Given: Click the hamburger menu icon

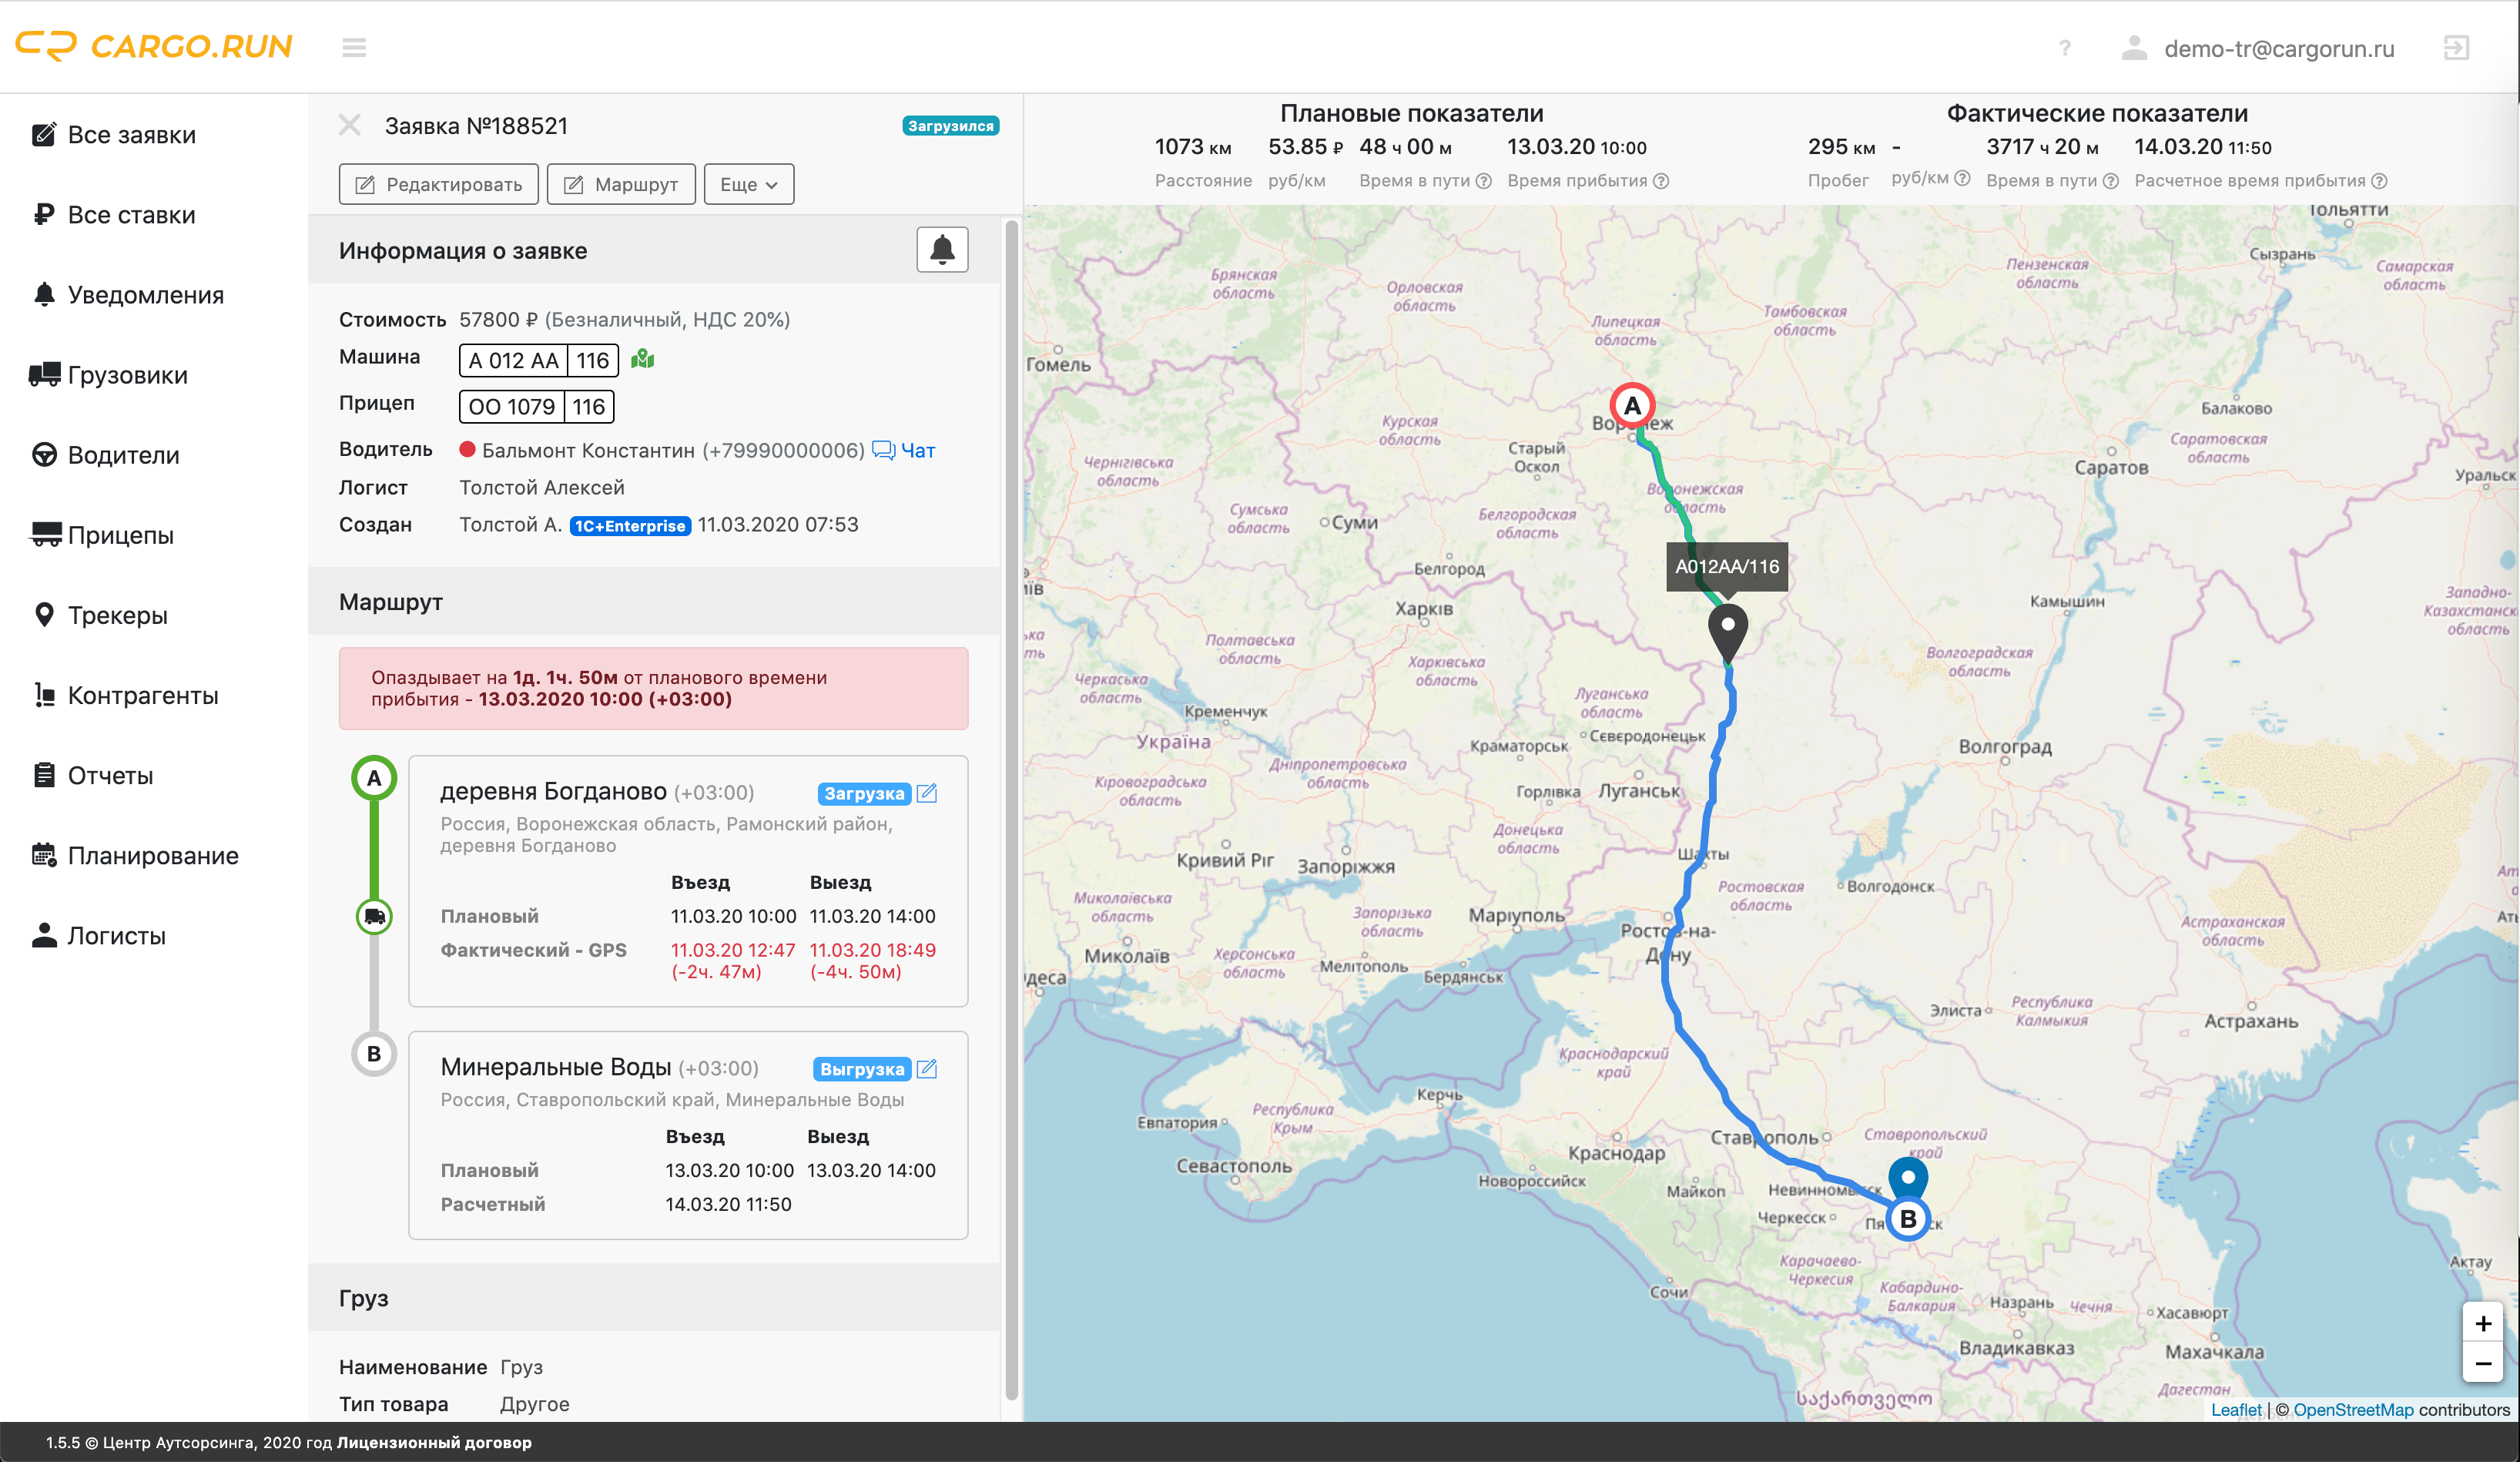Looking at the screenshot, I should [x=354, y=47].
